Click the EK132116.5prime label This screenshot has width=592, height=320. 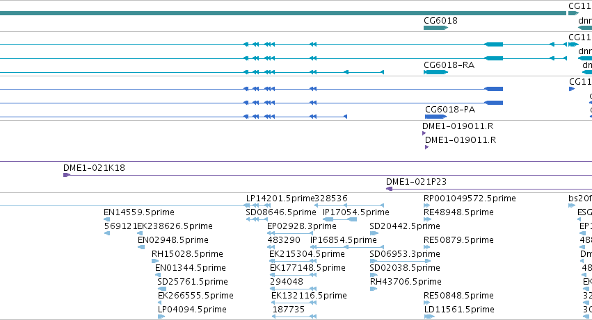(x=309, y=296)
